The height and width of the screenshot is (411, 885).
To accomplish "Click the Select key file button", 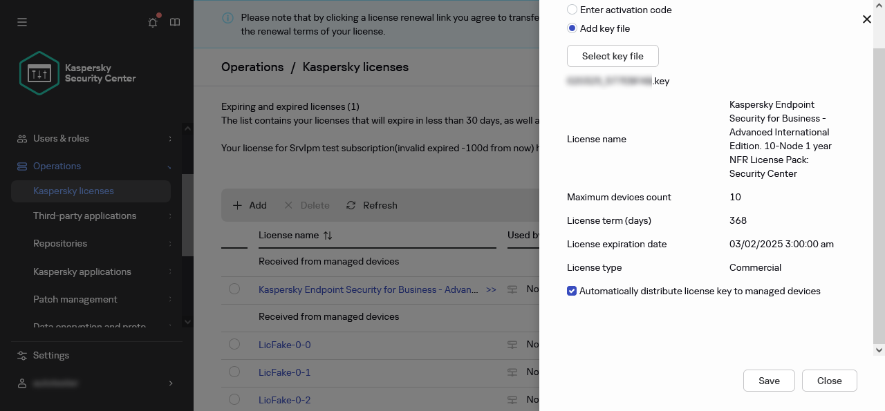I will point(613,56).
